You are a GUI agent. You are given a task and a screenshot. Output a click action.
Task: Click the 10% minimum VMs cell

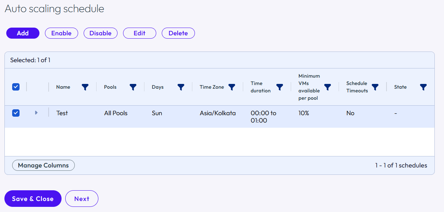[304, 113]
